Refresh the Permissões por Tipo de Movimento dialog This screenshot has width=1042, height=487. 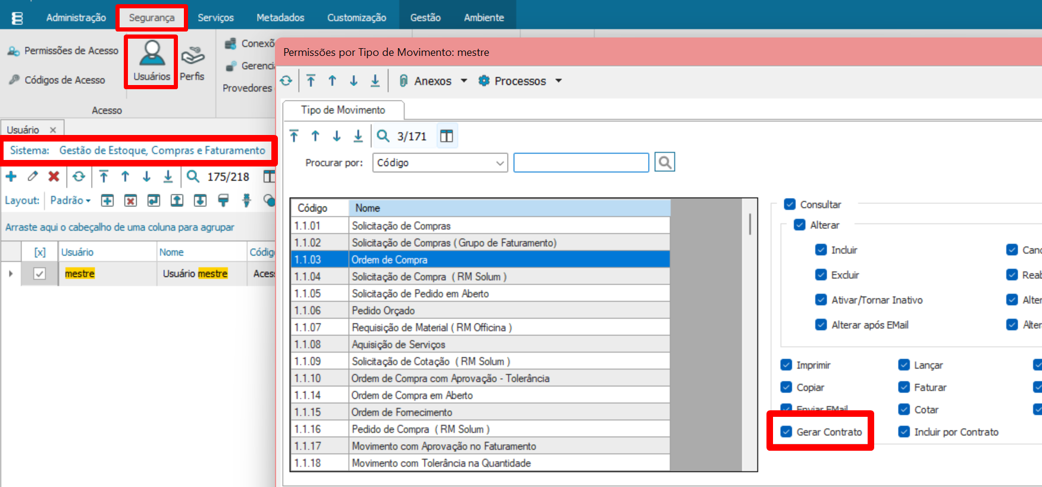[x=286, y=81]
